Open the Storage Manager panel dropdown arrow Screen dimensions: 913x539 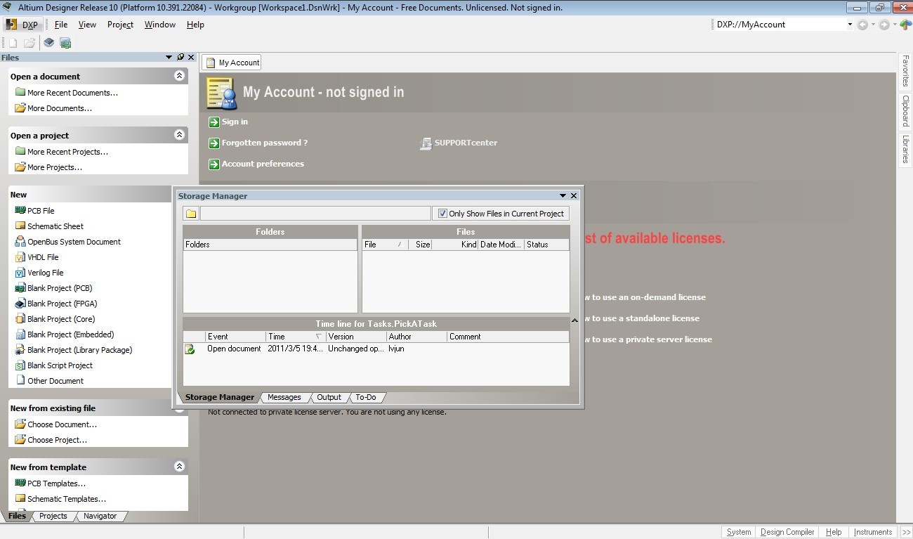pyautogui.click(x=563, y=196)
